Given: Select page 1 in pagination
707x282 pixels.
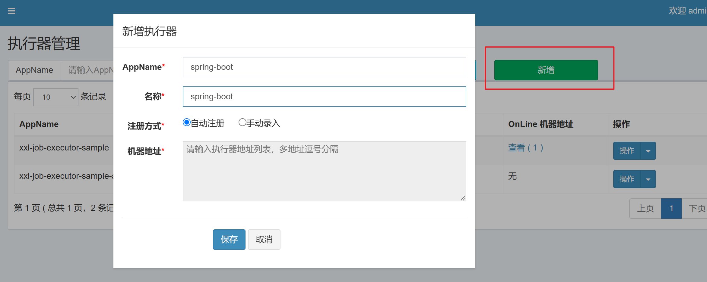Looking at the screenshot, I should click(x=671, y=208).
